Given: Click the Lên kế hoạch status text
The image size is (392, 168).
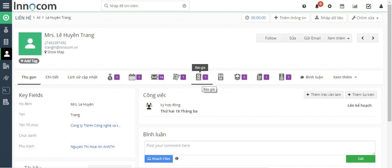Looking at the screenshot, I should 359,105.
